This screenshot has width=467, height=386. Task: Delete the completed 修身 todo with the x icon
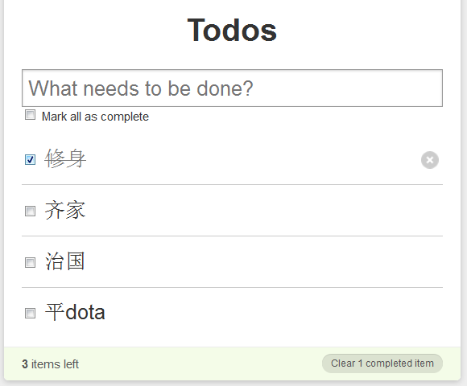(x=429, y=160)
